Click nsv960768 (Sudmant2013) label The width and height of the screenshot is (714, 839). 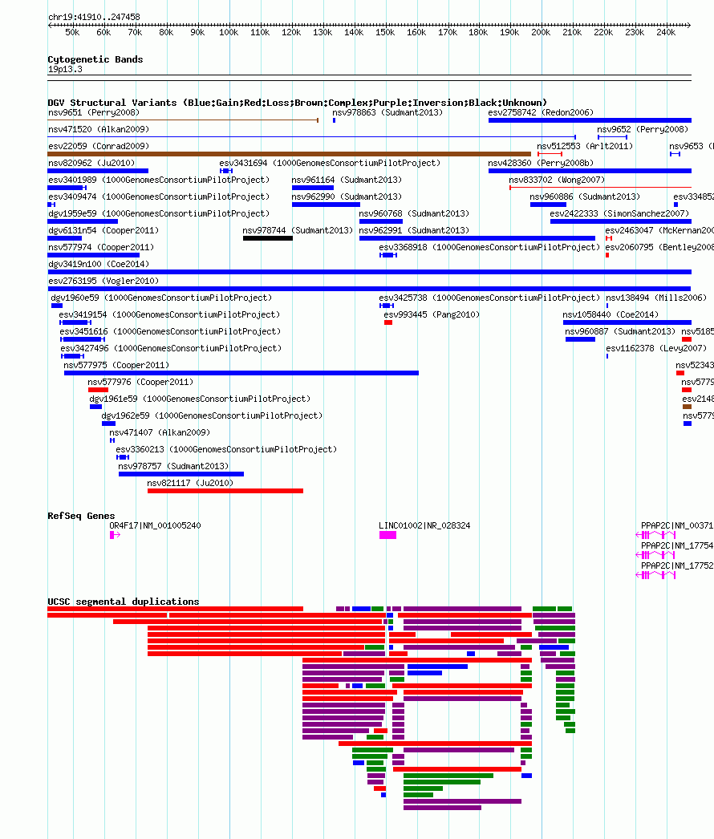(x=414, y=213)
